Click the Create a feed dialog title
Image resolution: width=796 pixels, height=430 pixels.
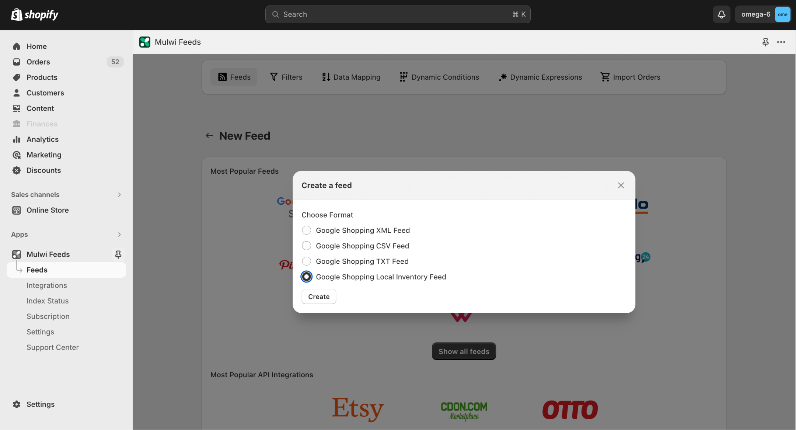pos(327,185)
